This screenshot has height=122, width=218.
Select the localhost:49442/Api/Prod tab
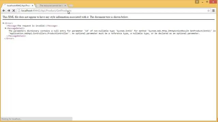pyautogui.click(x=18, y=6)
